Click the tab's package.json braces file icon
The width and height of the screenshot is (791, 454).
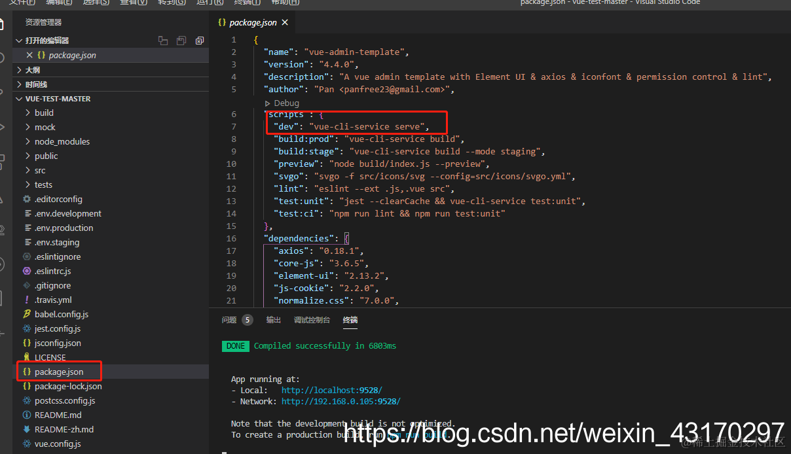tap(222, 22)
